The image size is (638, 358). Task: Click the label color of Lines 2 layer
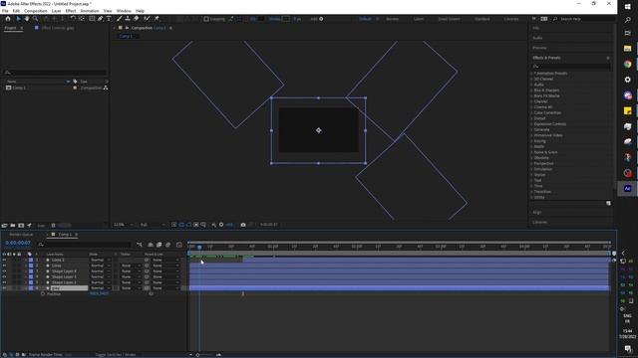[31, 260]
